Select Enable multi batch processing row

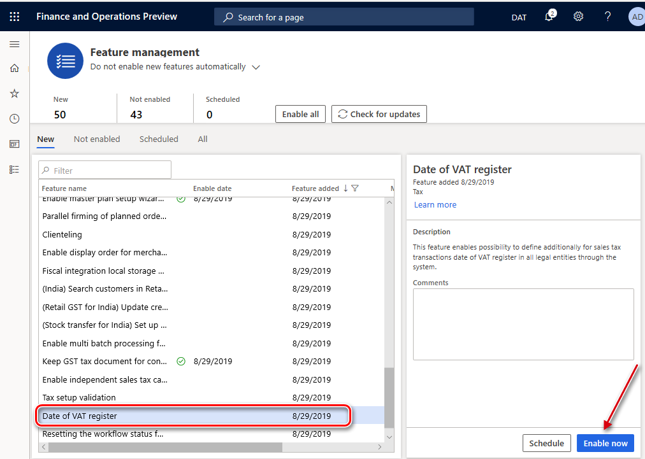(x=212, y=343)
